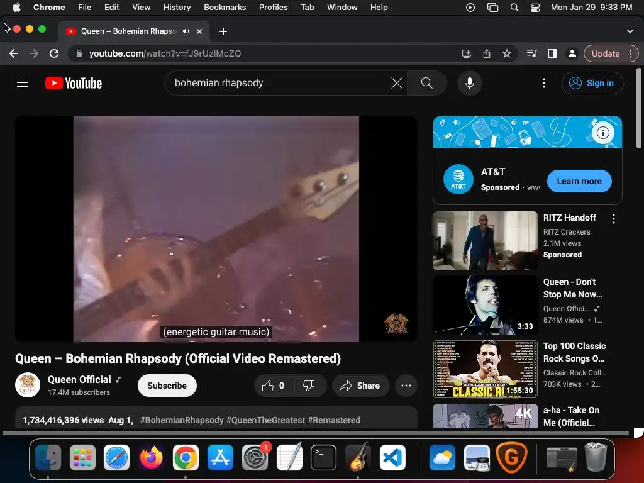This screenshot has height=483, width=644.
Task: Open the Window menu
Action: [x=342, y=7]
